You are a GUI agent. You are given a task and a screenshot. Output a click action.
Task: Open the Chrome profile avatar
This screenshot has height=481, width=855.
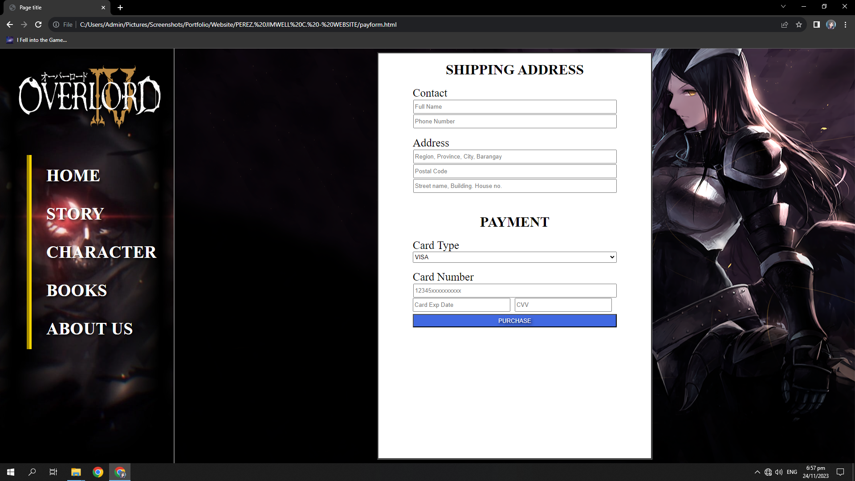click(831, 24)
